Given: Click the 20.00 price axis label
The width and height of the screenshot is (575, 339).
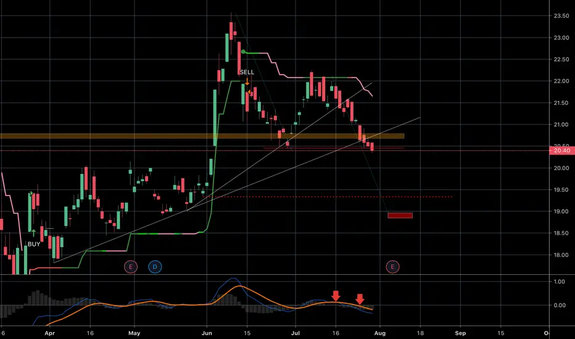Looking at the screenshot, I should coord(561,168).
